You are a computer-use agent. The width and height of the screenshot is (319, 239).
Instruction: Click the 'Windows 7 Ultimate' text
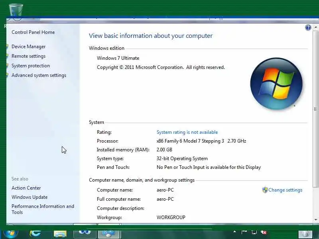click(118, 58)
